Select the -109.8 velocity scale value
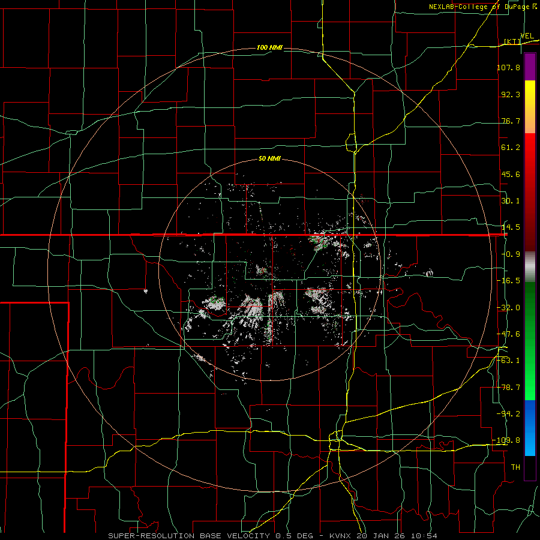 coord(506,440)
